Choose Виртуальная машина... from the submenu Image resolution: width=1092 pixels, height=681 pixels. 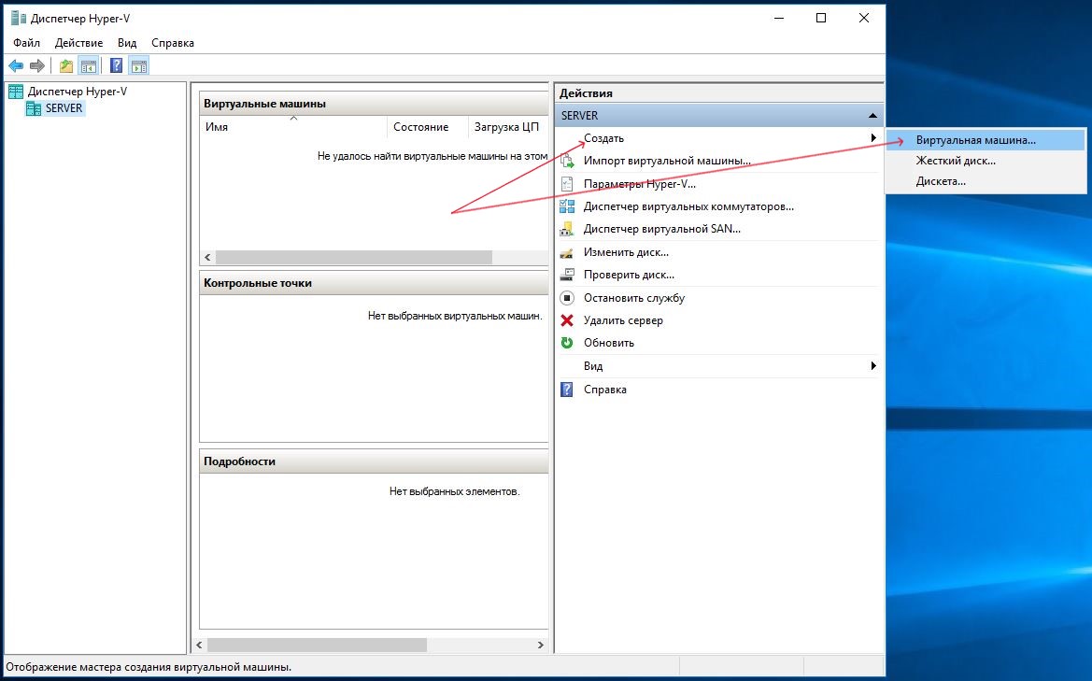[975, 139]
